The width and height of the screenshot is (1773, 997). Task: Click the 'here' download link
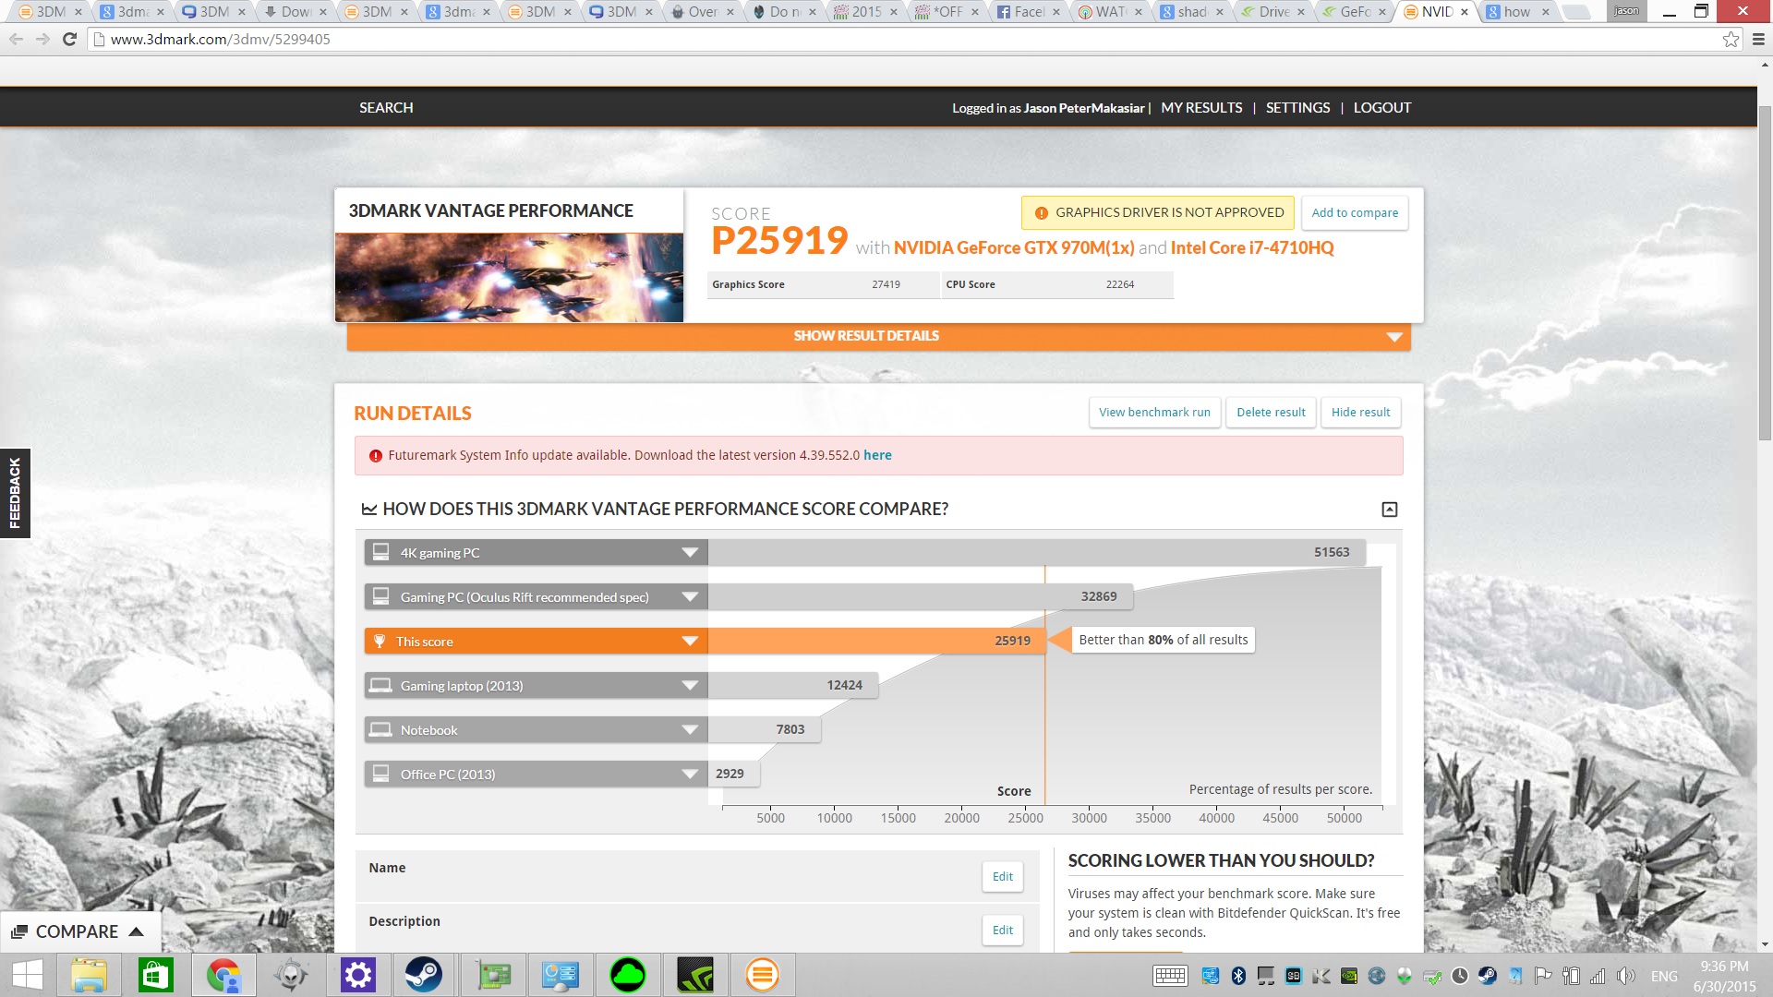tap(877, 455)
